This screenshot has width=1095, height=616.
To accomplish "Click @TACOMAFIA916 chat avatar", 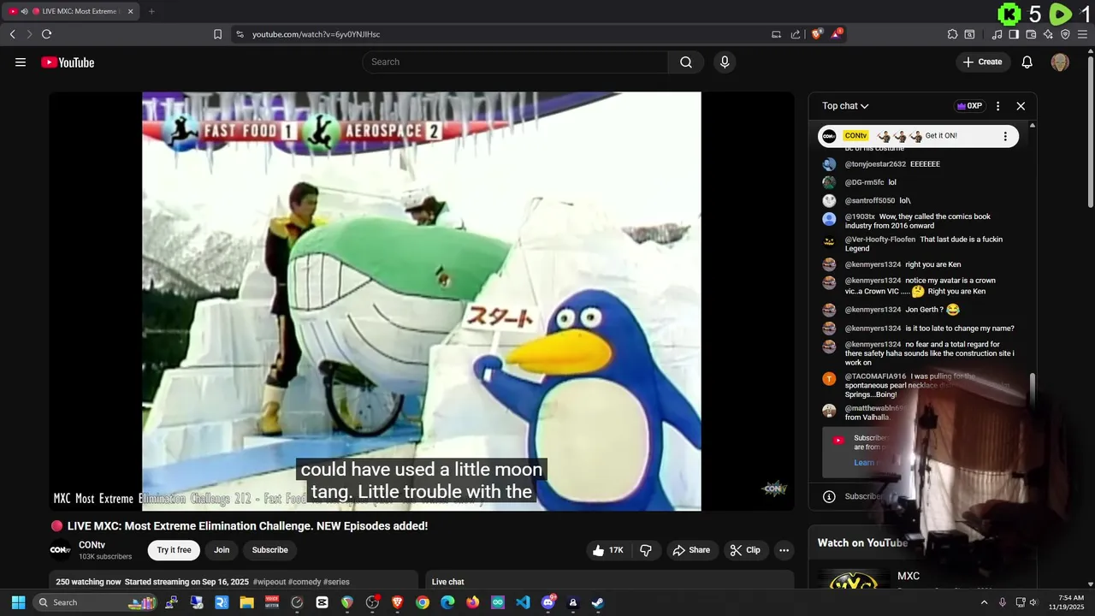I will [x=829, y=378].
